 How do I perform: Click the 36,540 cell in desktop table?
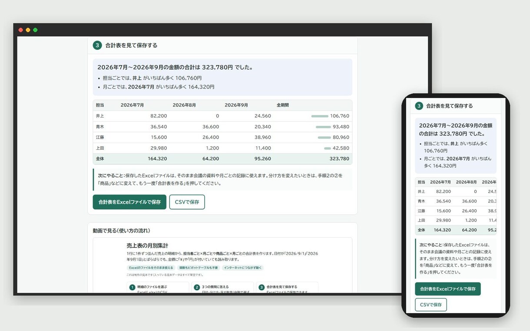[159, 127]
